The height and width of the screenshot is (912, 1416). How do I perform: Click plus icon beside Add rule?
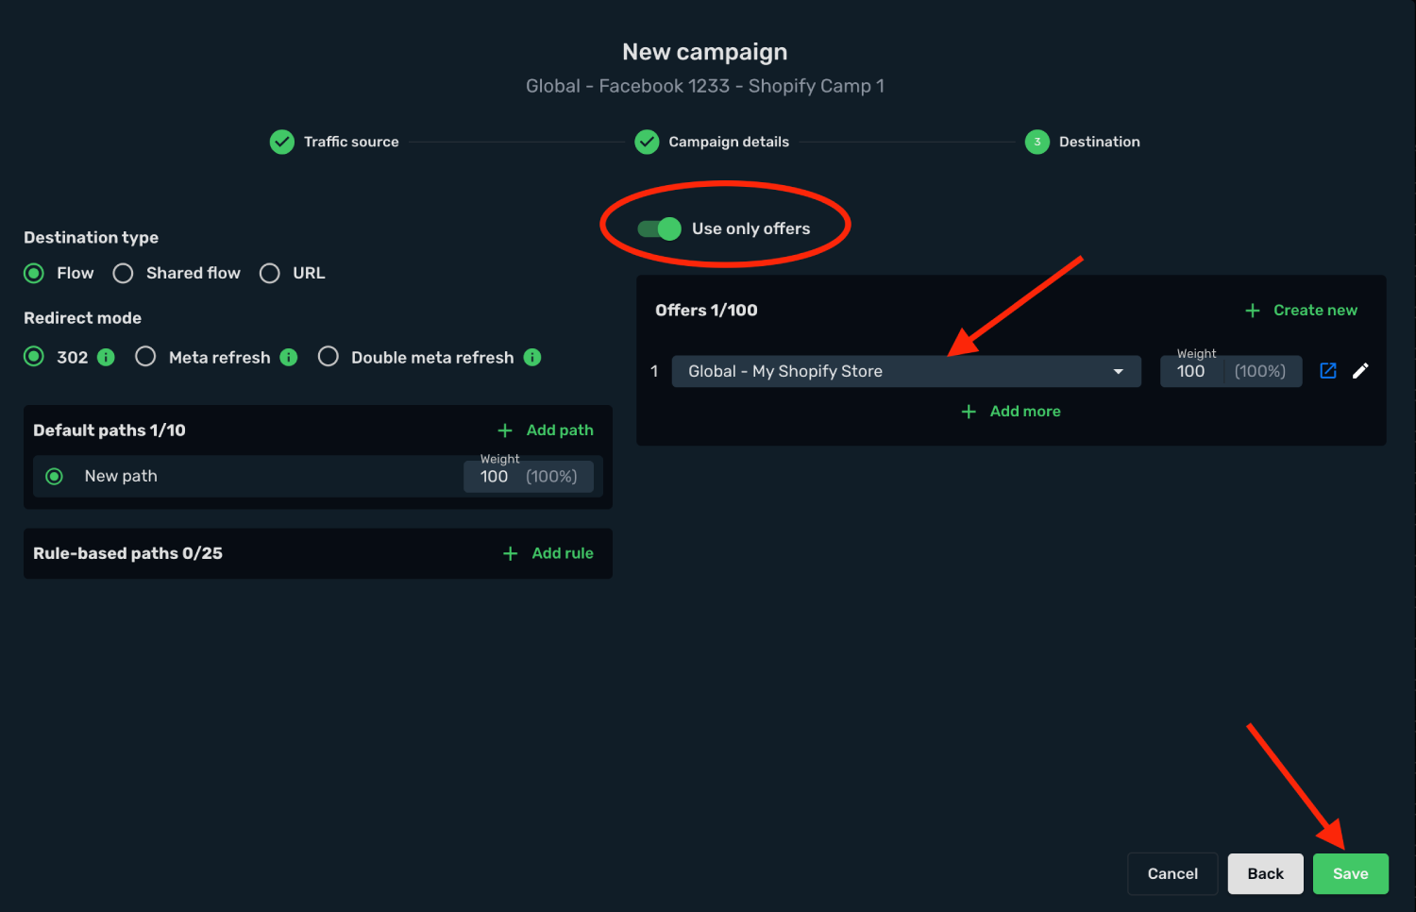pos(510,553)
